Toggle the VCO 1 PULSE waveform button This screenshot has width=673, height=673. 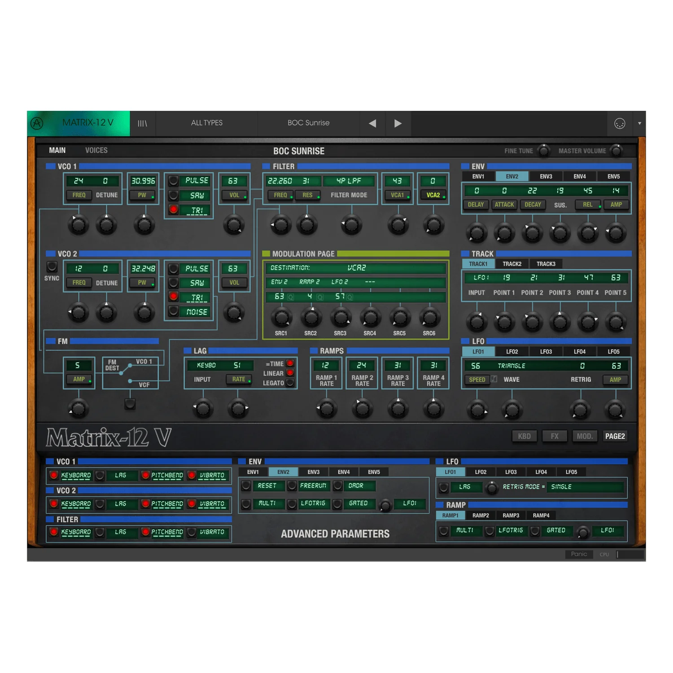pyautogui.click(x=174, y=181)
